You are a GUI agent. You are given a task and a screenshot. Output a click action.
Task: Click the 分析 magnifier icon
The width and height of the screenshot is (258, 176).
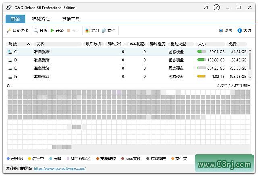[x=36, y=30]
